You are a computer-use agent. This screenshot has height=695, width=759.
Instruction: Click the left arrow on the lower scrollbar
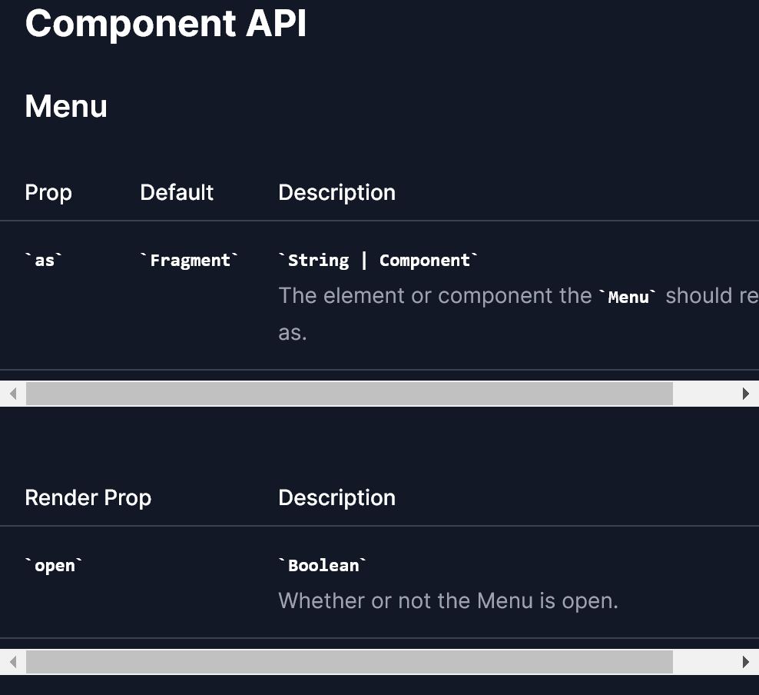coord(13,661)
